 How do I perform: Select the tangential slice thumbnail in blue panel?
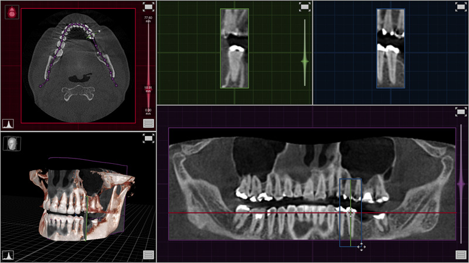[390, 48]
